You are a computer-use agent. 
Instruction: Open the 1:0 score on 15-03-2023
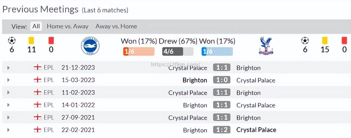coord(222,80)
